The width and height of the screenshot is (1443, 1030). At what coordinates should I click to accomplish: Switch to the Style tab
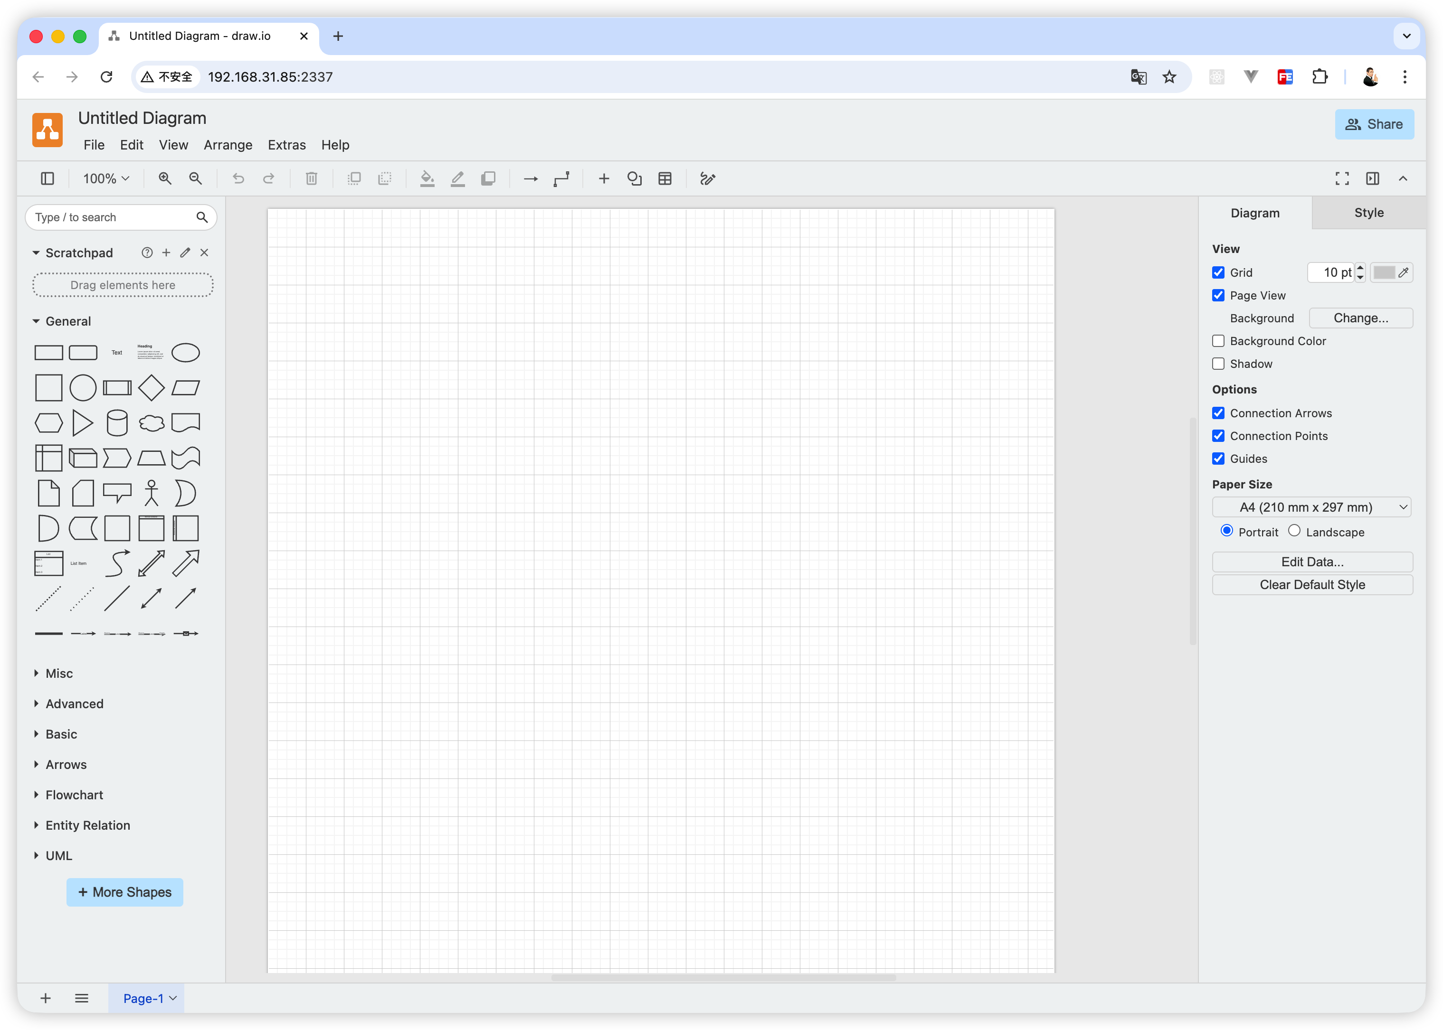(x=1368, y=213)
